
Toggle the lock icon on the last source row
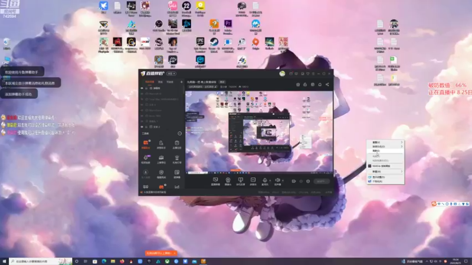tap(147, 127)
